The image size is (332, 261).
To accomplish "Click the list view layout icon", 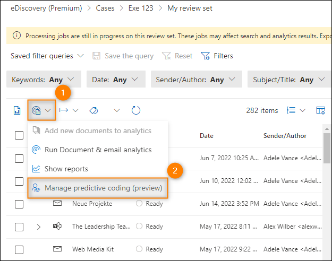I will pos(291,110).
